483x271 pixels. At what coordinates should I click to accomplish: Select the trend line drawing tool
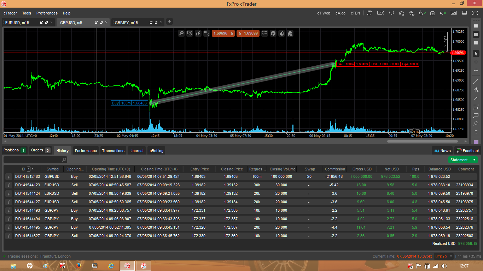(476, 81)
